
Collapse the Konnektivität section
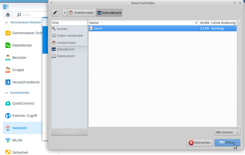coord(6,93)
